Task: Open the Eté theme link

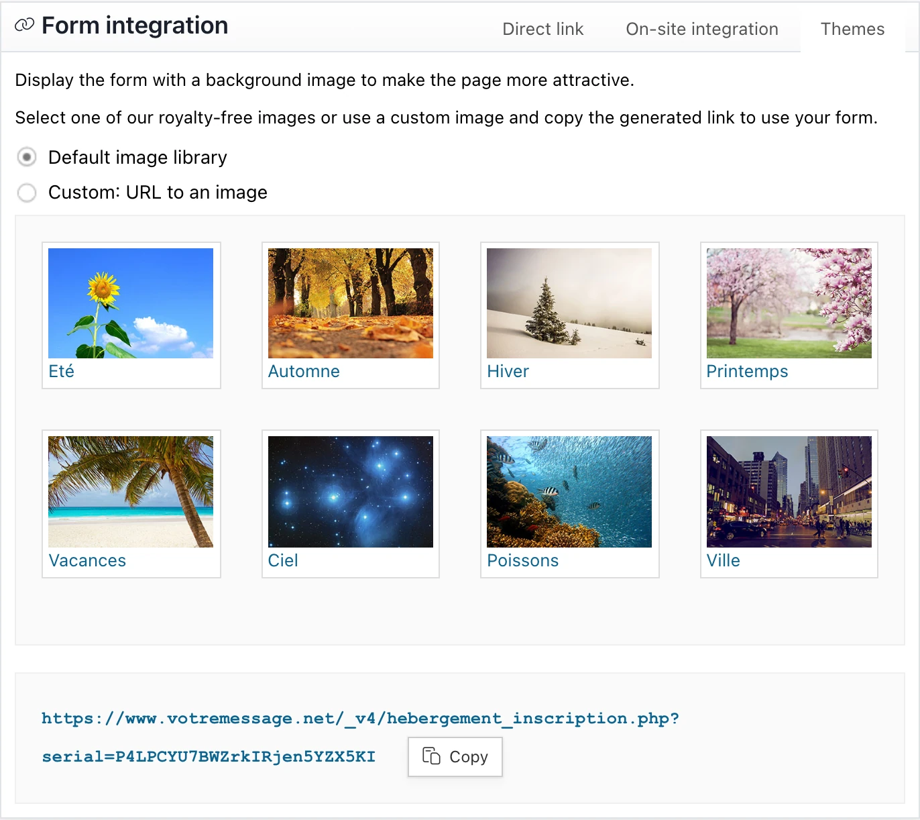Action: [60, 371]
